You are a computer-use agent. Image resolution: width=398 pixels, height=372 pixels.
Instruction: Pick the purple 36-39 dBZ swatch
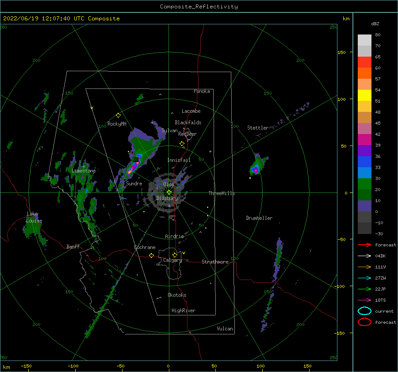(x=364, y=150)
